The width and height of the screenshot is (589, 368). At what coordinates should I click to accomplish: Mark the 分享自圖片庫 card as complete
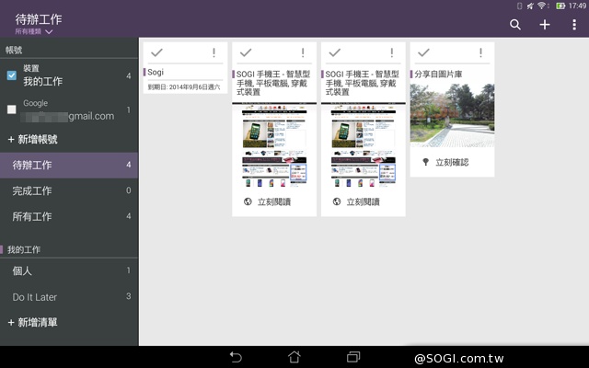point(423,52)
